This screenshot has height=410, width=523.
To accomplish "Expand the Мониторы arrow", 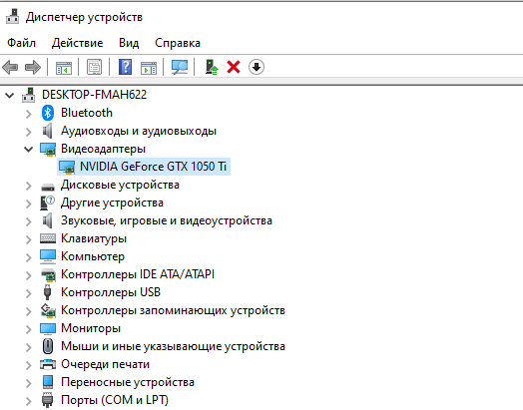I will [x=29, y=329].
